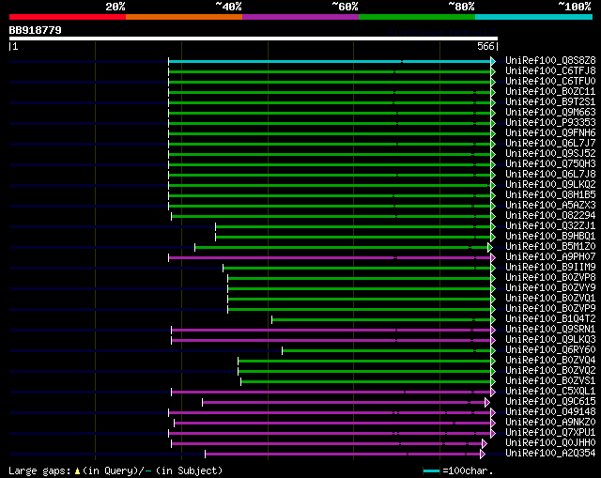Click the UniRef100_Q0JHH0 label
The image size is (601, 478).
click(550, 443)
